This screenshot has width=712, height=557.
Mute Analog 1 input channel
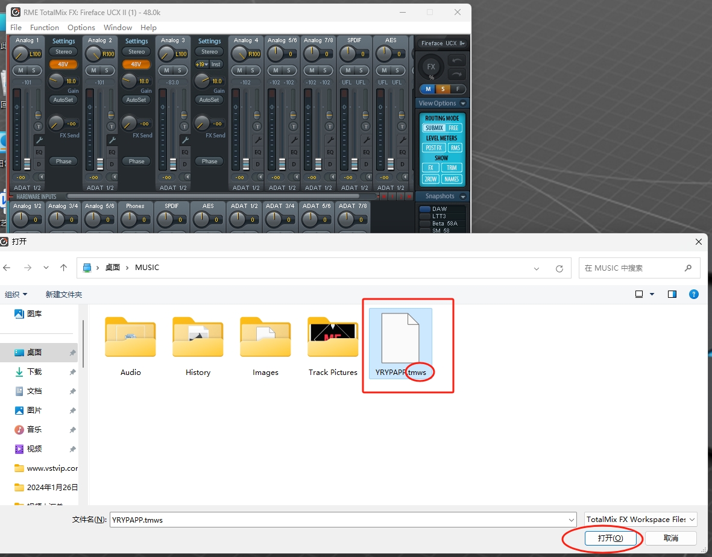[20, 71]
